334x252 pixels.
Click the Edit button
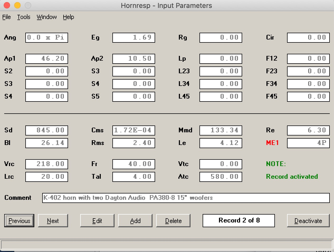[97, 221]
